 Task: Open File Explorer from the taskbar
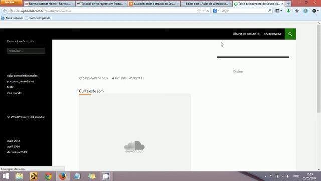coord(19,176)
